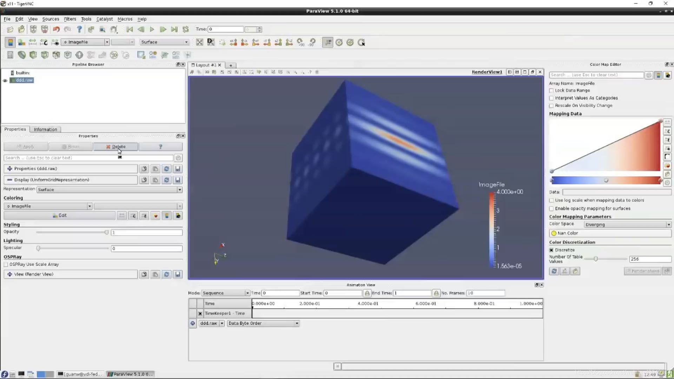
Task: Save Display properties as default
Action: tap(178, 180)
